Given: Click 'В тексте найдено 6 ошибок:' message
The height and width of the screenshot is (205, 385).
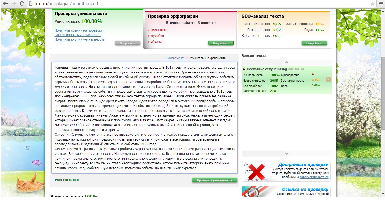Looking at the screenshot, I should point(191,23).
